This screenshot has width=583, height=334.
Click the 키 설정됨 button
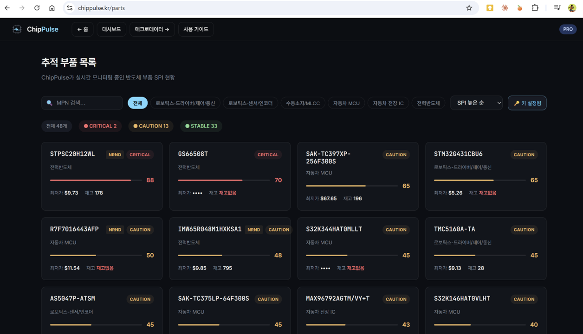527,103
